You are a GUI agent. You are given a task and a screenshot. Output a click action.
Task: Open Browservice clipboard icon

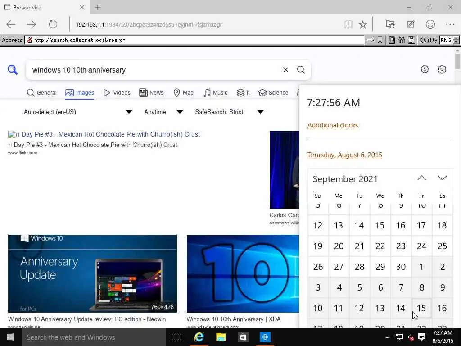(x=411, y=40)
